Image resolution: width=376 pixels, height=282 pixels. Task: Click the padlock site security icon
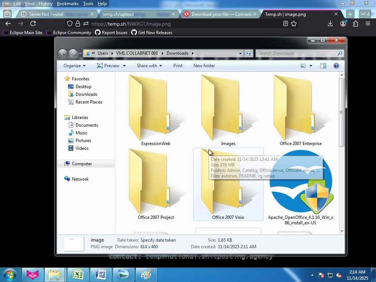[78, 23]
